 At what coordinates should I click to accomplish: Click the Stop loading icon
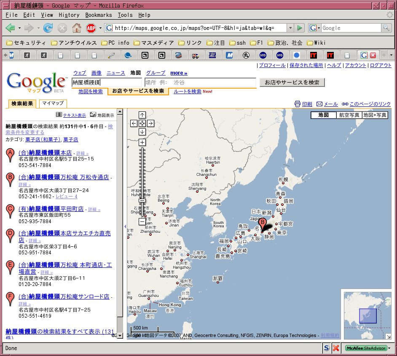(x=62, y=28)
